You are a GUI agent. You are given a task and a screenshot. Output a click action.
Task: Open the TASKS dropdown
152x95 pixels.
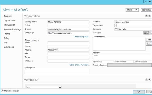tap(132, 10)
